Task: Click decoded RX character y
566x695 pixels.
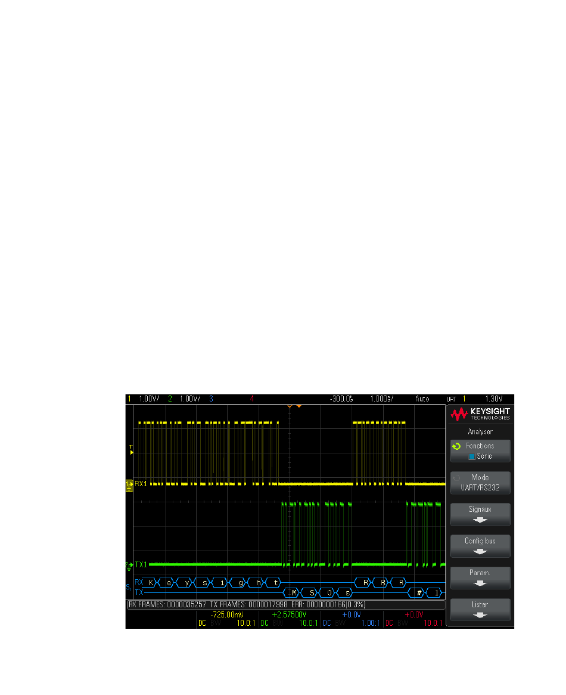Action: (x=186, y=582)
